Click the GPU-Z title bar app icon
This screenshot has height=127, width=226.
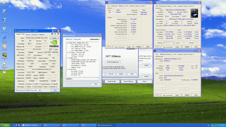click(x=16, y=31)
